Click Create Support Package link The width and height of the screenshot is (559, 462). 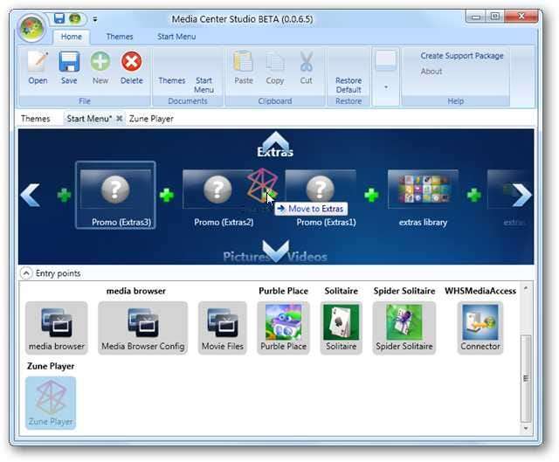(x=462, y=56)
